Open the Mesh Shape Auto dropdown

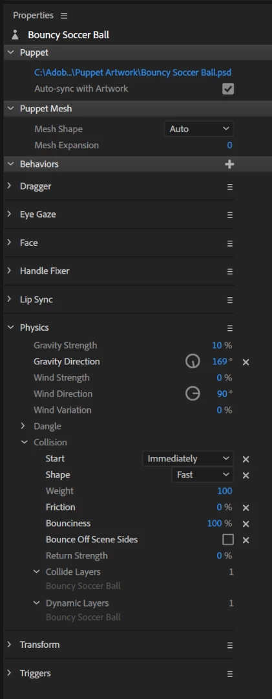click(x=198, y=129)
